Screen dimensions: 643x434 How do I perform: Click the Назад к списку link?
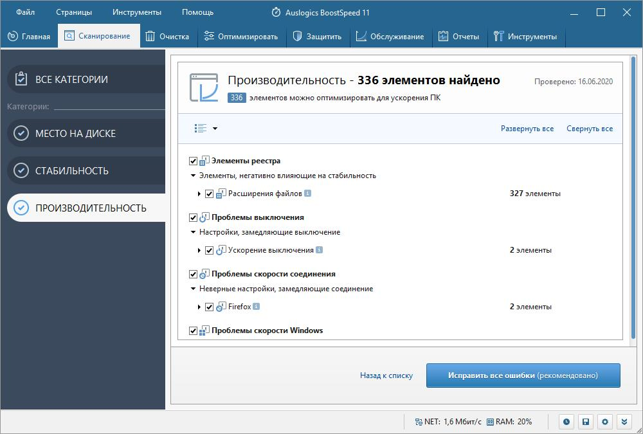386,375
